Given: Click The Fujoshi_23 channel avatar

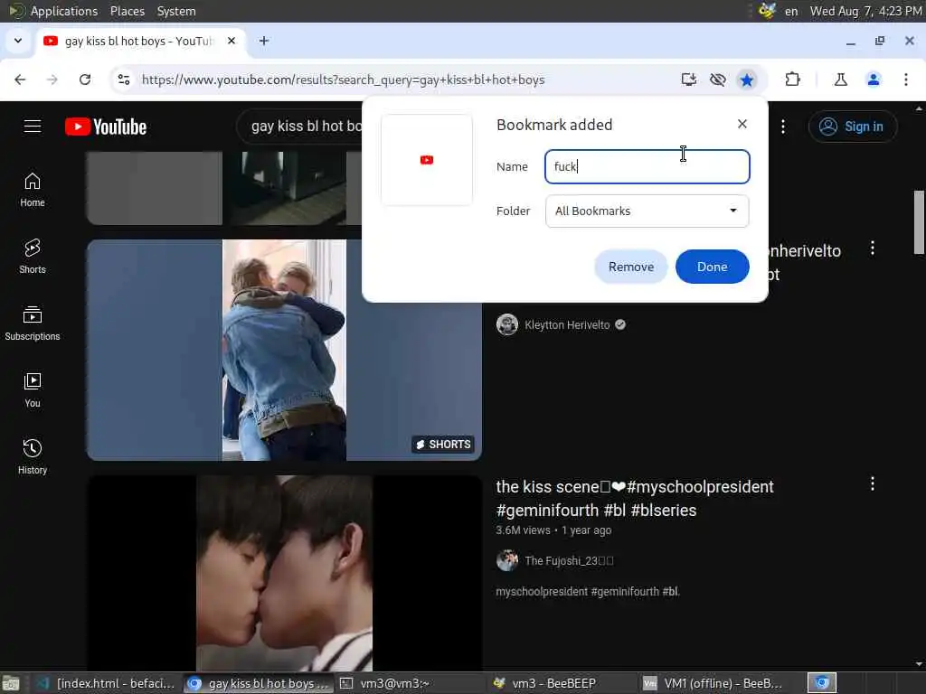Looking at the screenshot, I should tap(507, 560).
